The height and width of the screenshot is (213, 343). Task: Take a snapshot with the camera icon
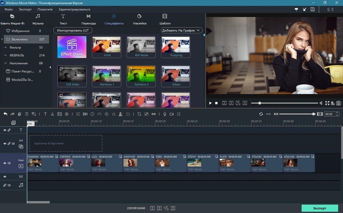pyautogui.click(x=339, y=103)
